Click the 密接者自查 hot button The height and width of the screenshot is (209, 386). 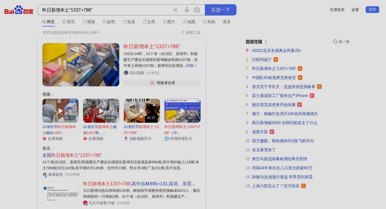coord(162,83)
